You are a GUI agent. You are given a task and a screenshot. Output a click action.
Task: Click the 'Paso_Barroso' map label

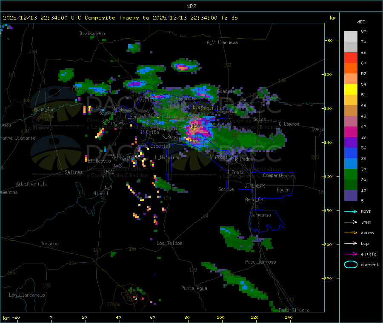click(x=260, y=262)
